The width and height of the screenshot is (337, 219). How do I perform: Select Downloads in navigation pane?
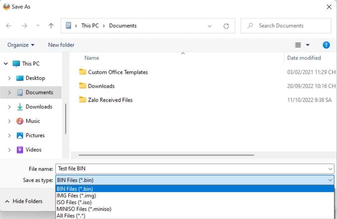click(x=39, y=107)
